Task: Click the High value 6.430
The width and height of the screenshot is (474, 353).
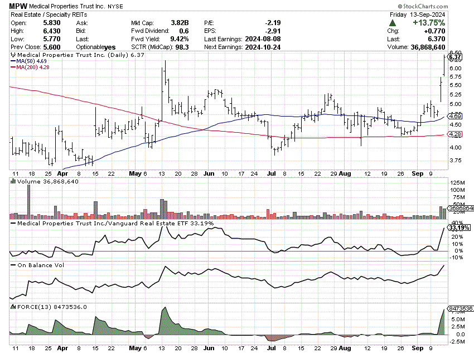Action: (x=52, y=31)
